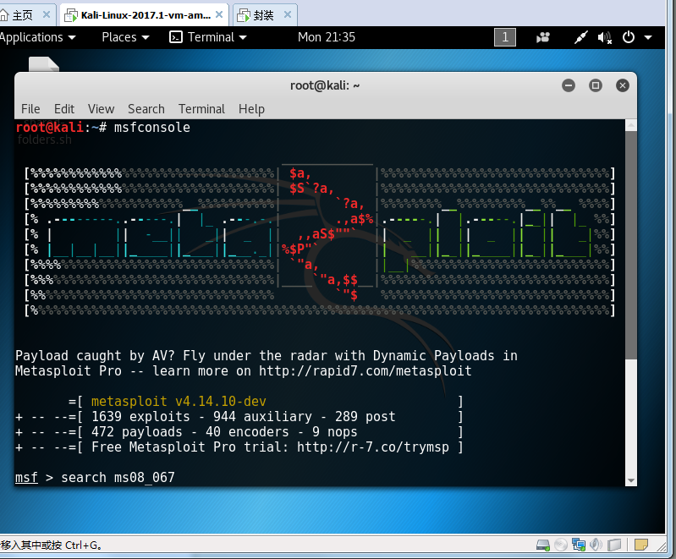Click the VMware network adapter status icon
The image size is (676, 559).
pyautogui.click(x=579, y=545)
